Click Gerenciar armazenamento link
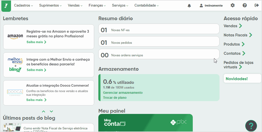The image size is (262, 132). (123, 93)
